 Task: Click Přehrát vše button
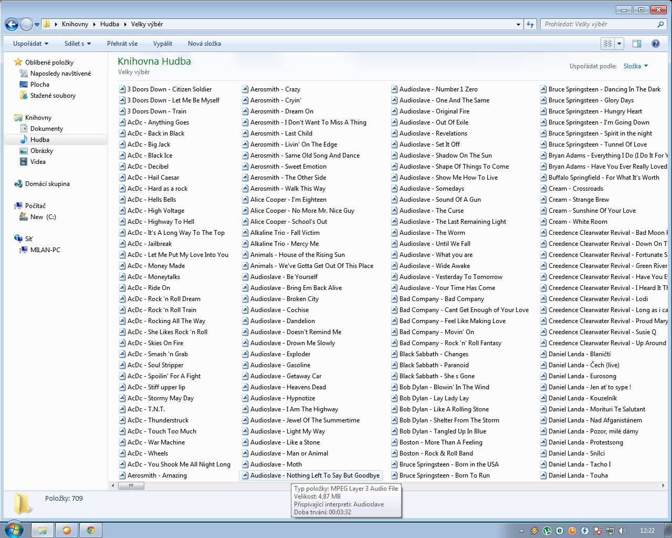click(x=122, y=44)
